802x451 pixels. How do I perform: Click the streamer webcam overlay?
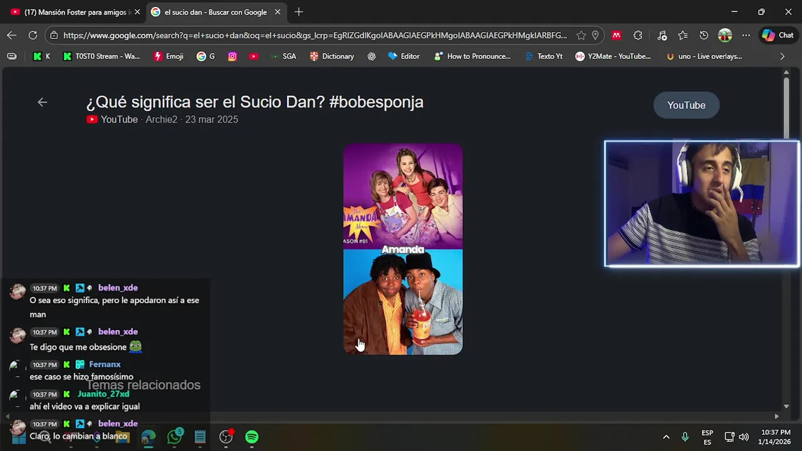coord(702,204)
